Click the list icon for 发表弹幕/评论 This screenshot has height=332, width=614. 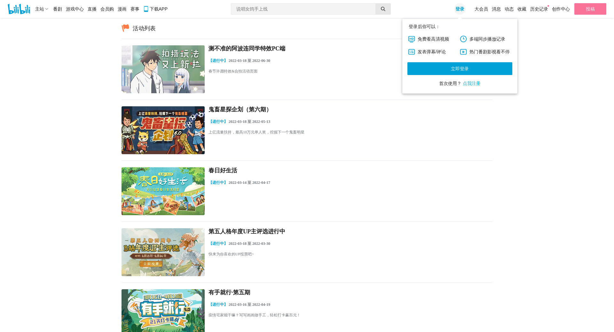point(411,52)
